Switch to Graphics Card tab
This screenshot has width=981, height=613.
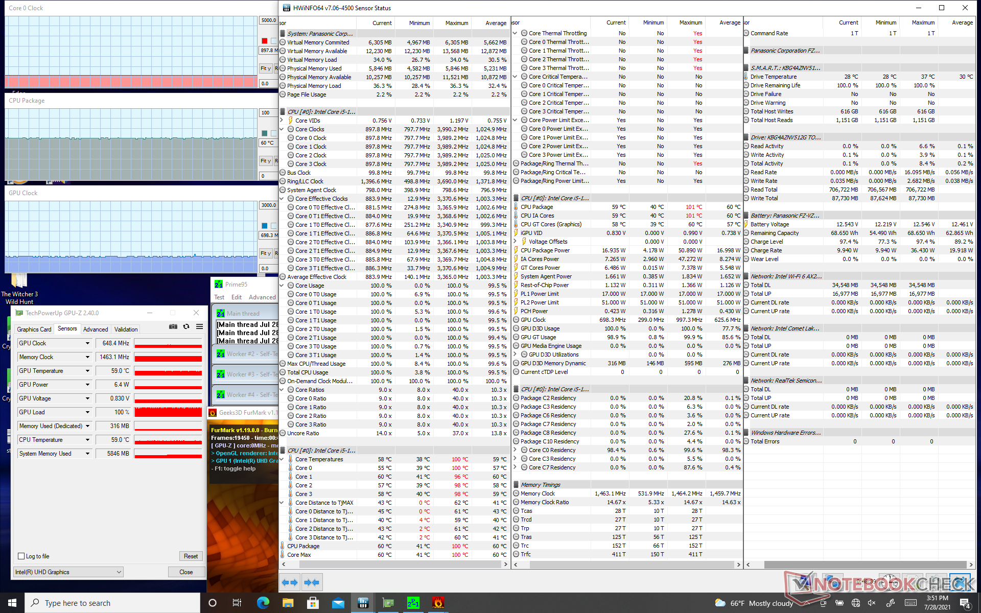pyautogui.click(x=34, y=329)
